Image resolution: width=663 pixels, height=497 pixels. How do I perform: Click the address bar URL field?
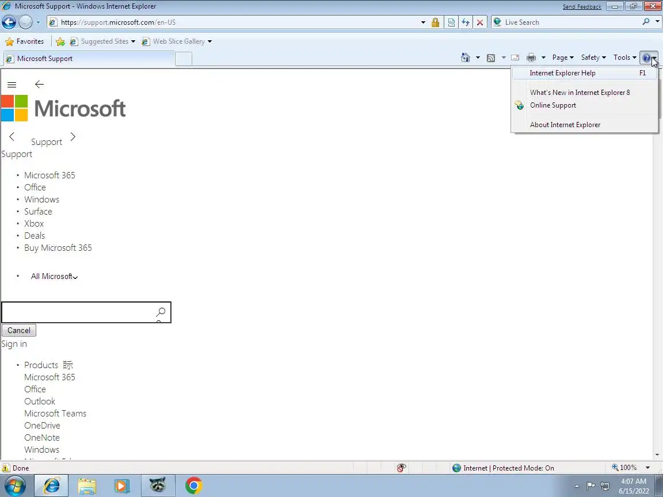point(237,22)
